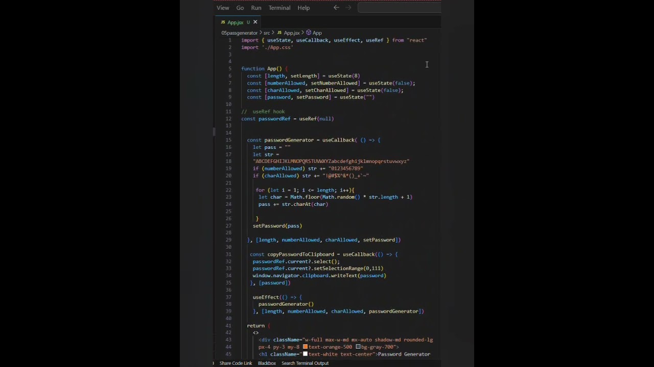Click the "0123456789" string
This screenshot has height=367, width=654.
point(346,169)
